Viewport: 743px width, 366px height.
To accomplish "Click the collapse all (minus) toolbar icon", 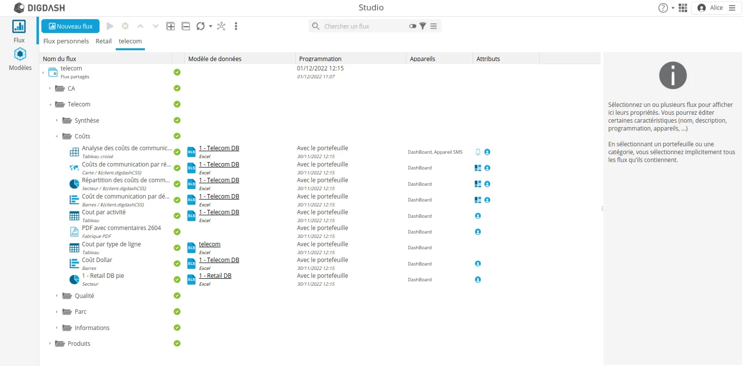I will (186, 26).
